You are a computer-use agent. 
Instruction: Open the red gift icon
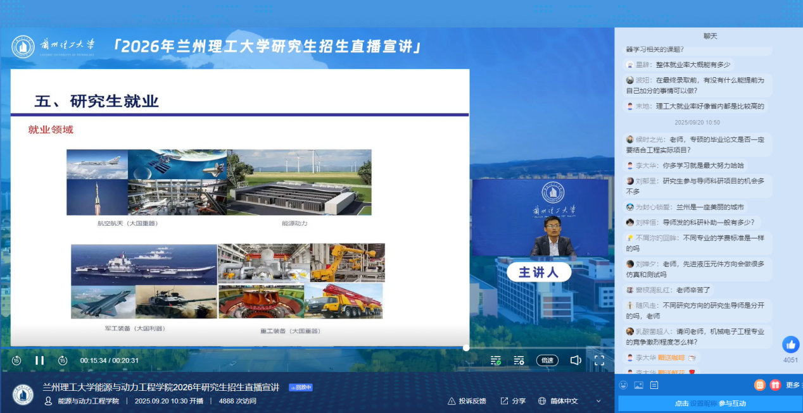(x=775, y=385)
